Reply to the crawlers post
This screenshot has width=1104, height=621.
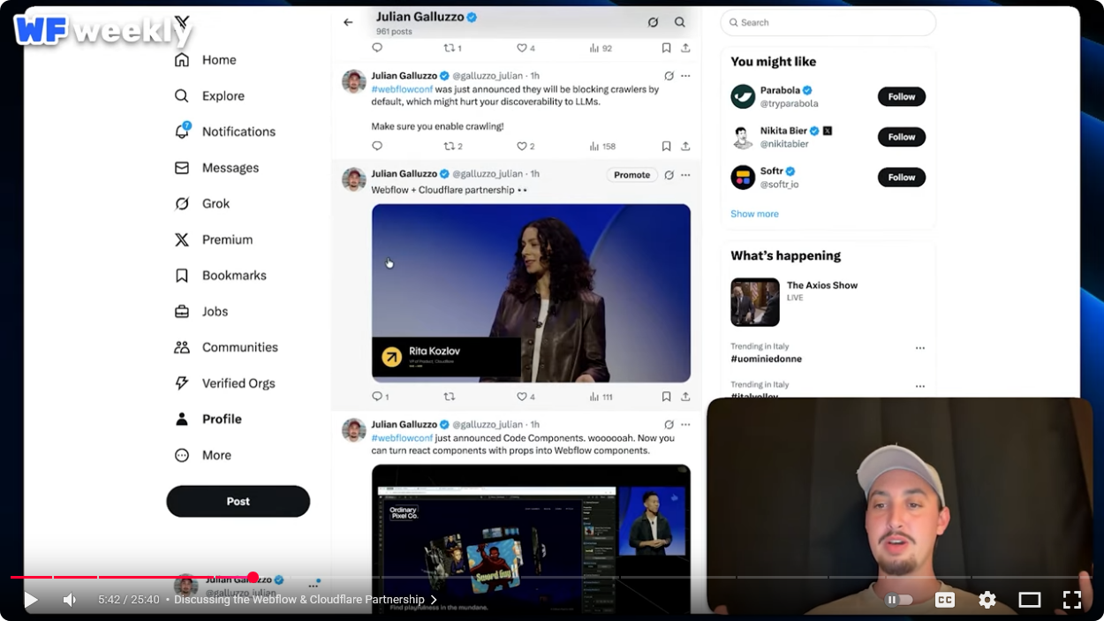tap(377, 146)
